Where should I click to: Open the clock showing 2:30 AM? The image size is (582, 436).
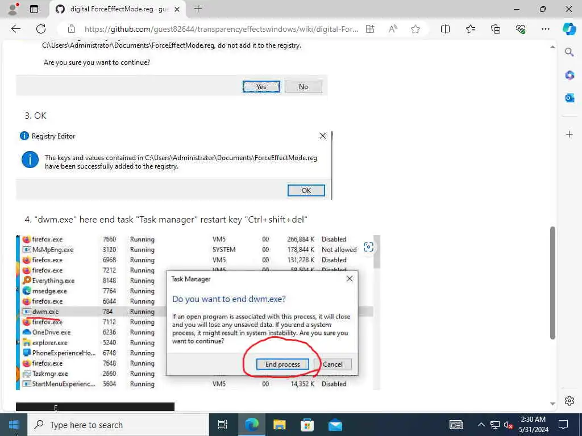click(533, 425)
